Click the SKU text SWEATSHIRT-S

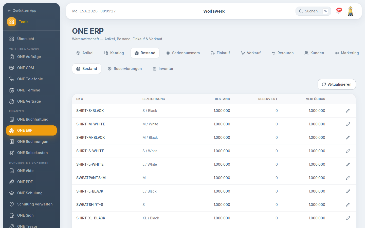click(x=90, y=205)
